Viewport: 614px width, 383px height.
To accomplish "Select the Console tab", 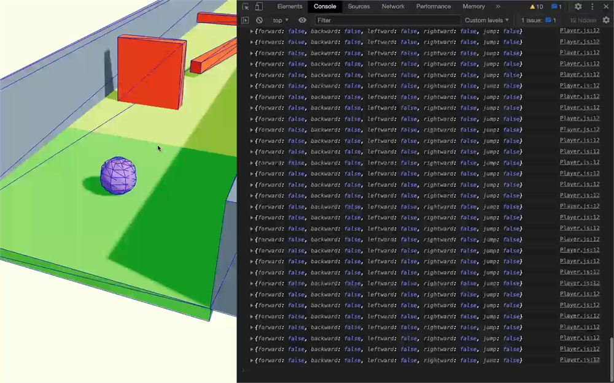I will 325,6.
